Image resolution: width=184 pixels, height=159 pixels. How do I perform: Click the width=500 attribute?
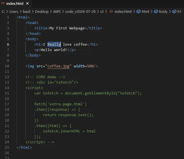click(84, 66)
